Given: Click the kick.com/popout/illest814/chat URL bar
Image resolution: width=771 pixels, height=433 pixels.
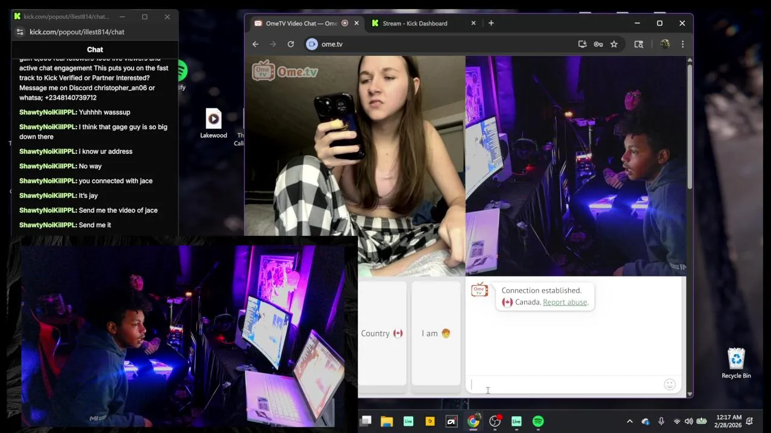Looking at the screenshot, I should click(77, 32).
